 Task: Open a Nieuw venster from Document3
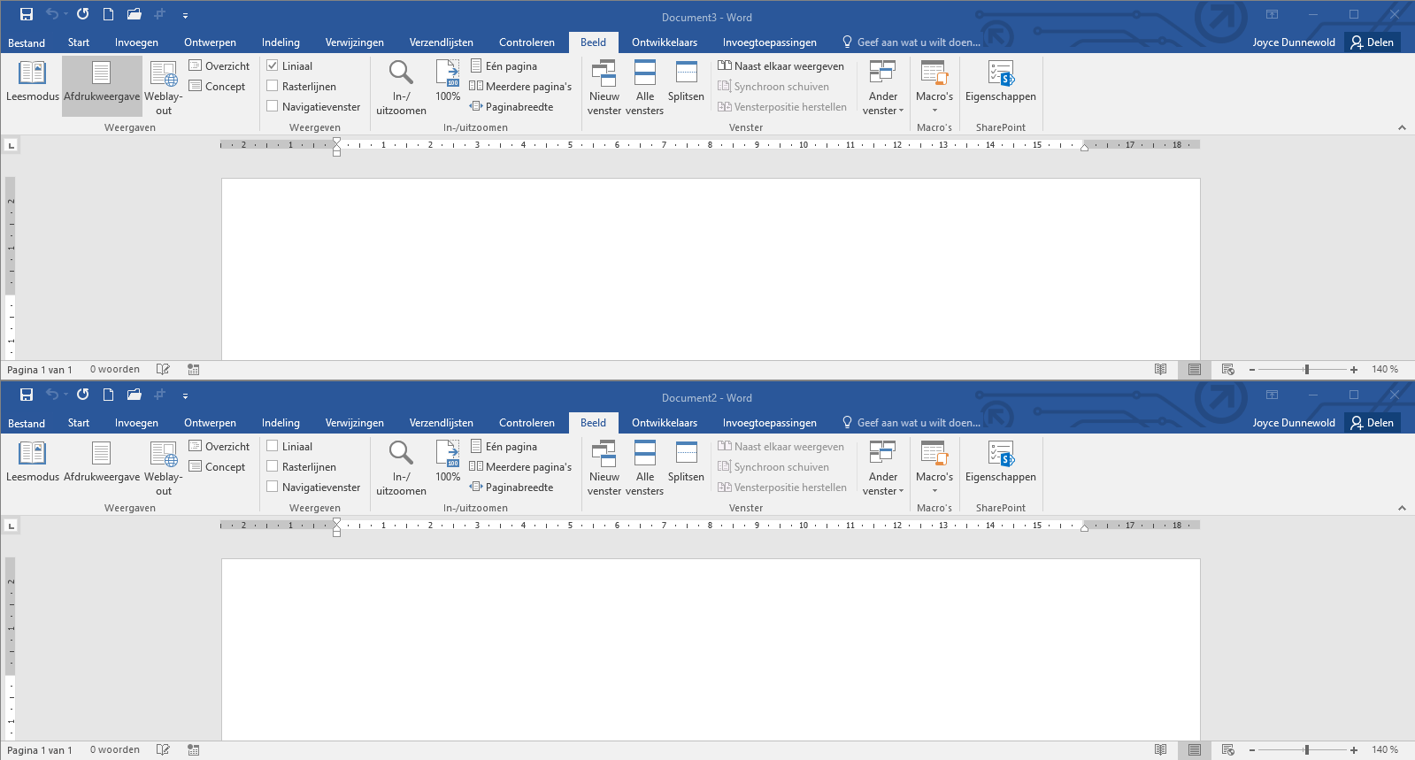click(x=604, y=87)
